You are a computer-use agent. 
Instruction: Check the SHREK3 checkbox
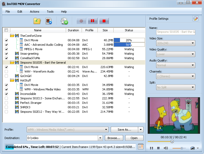6,107
